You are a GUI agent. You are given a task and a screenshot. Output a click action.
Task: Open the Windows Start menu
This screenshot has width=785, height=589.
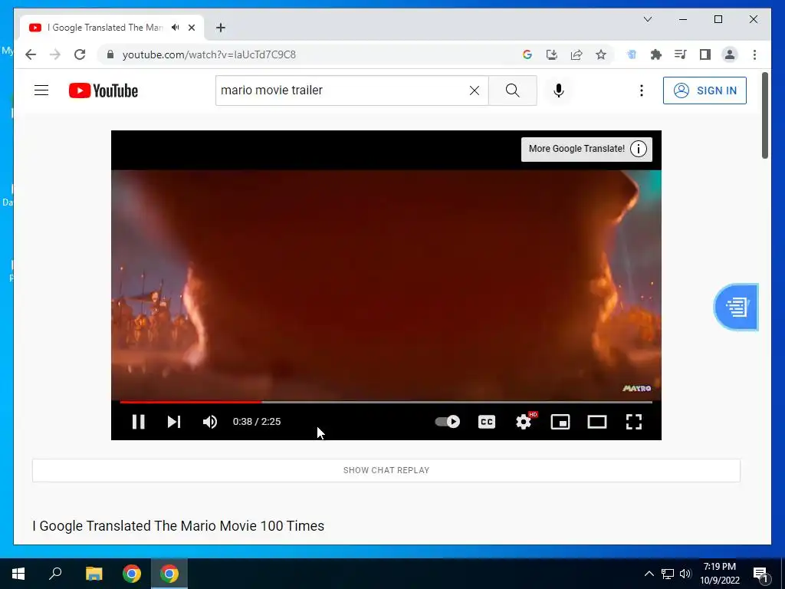pyautogui.click(x=18, y=574)
